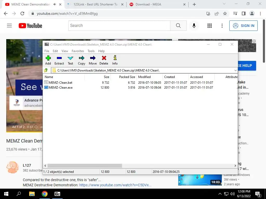Sort by the Size column header
The image size is (266, 199).
98,77
